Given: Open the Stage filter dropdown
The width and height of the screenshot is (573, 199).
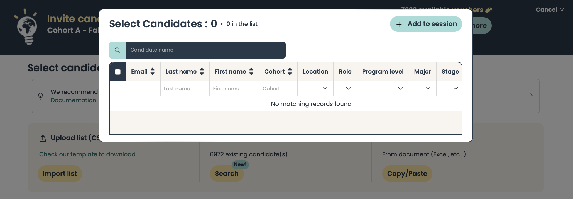Looking at the screenshot, I should [x=455, y=88].
